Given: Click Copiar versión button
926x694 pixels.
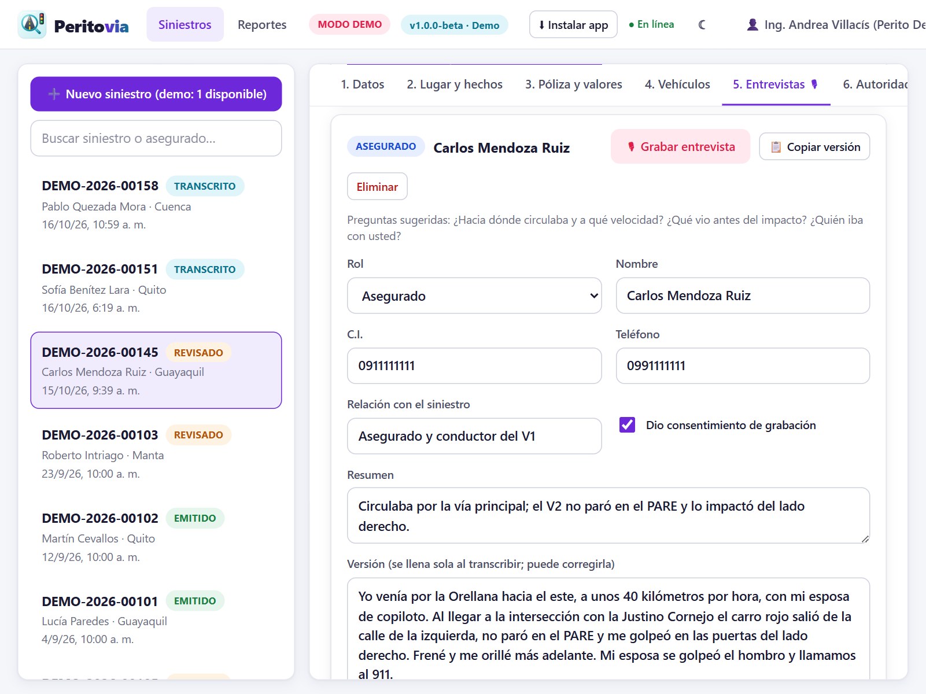Looking at the screenshot, I should tap(814, 147).
